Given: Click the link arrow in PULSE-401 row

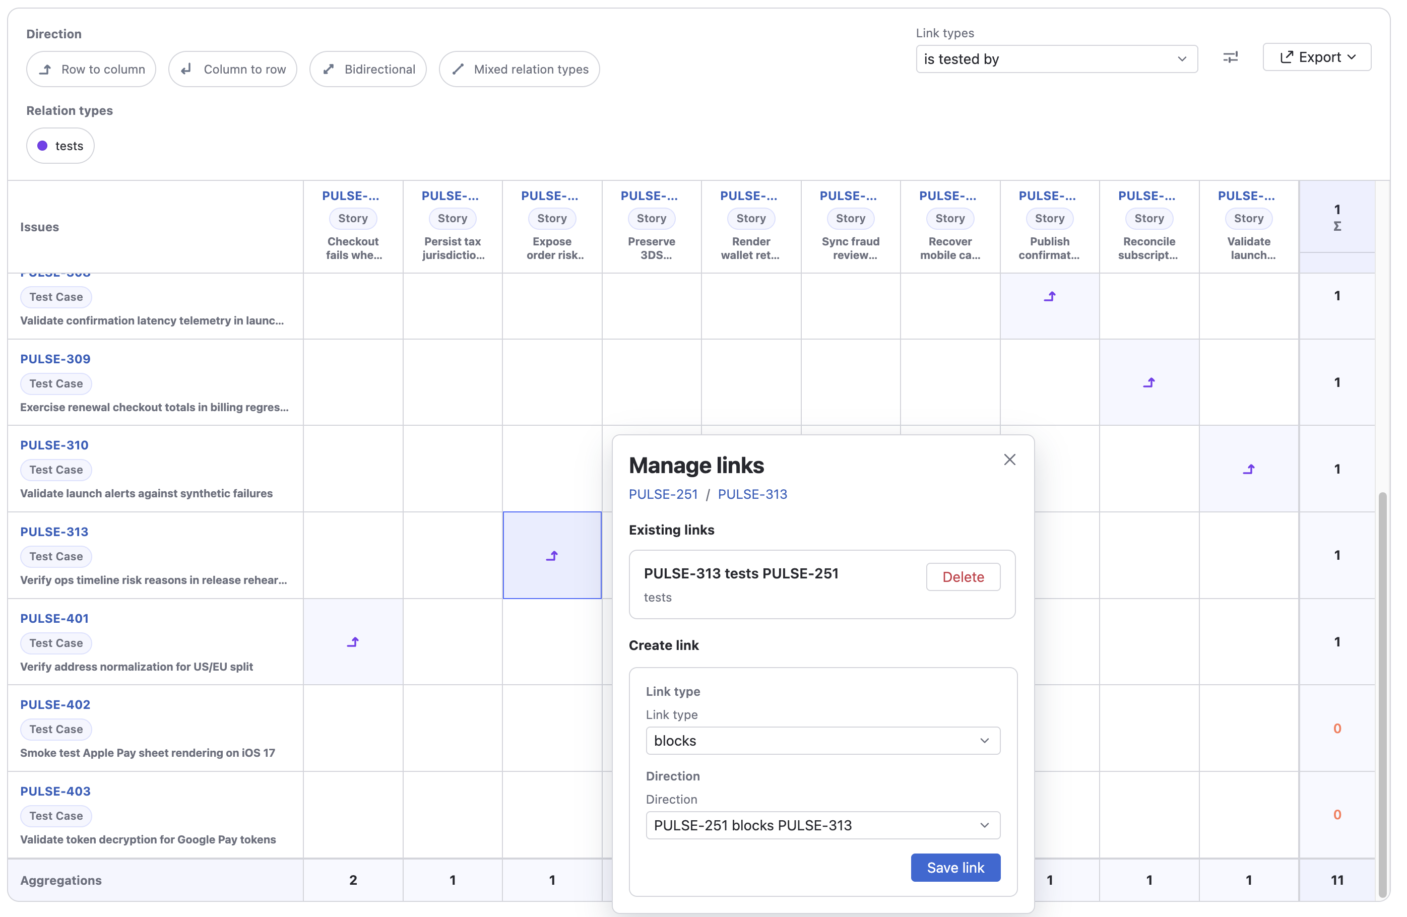Looking at the screenshot, I should [353, 641].
